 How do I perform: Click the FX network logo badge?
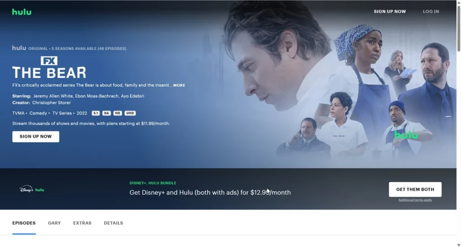49,61
